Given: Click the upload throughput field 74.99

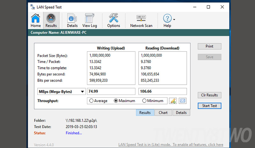Looking at the screenshot, I should tap(111, 91).
